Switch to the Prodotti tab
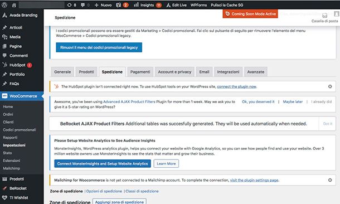 [86, 72]
